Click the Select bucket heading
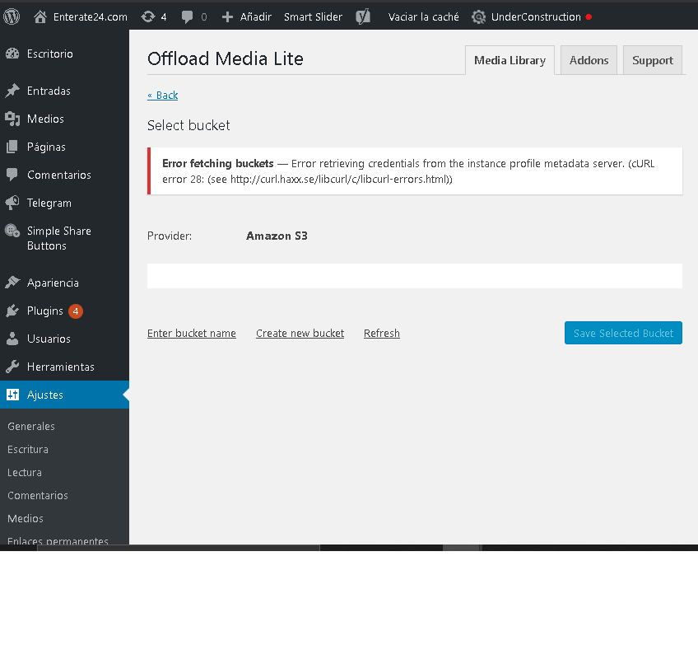698x659 pixels. [188, 126]
